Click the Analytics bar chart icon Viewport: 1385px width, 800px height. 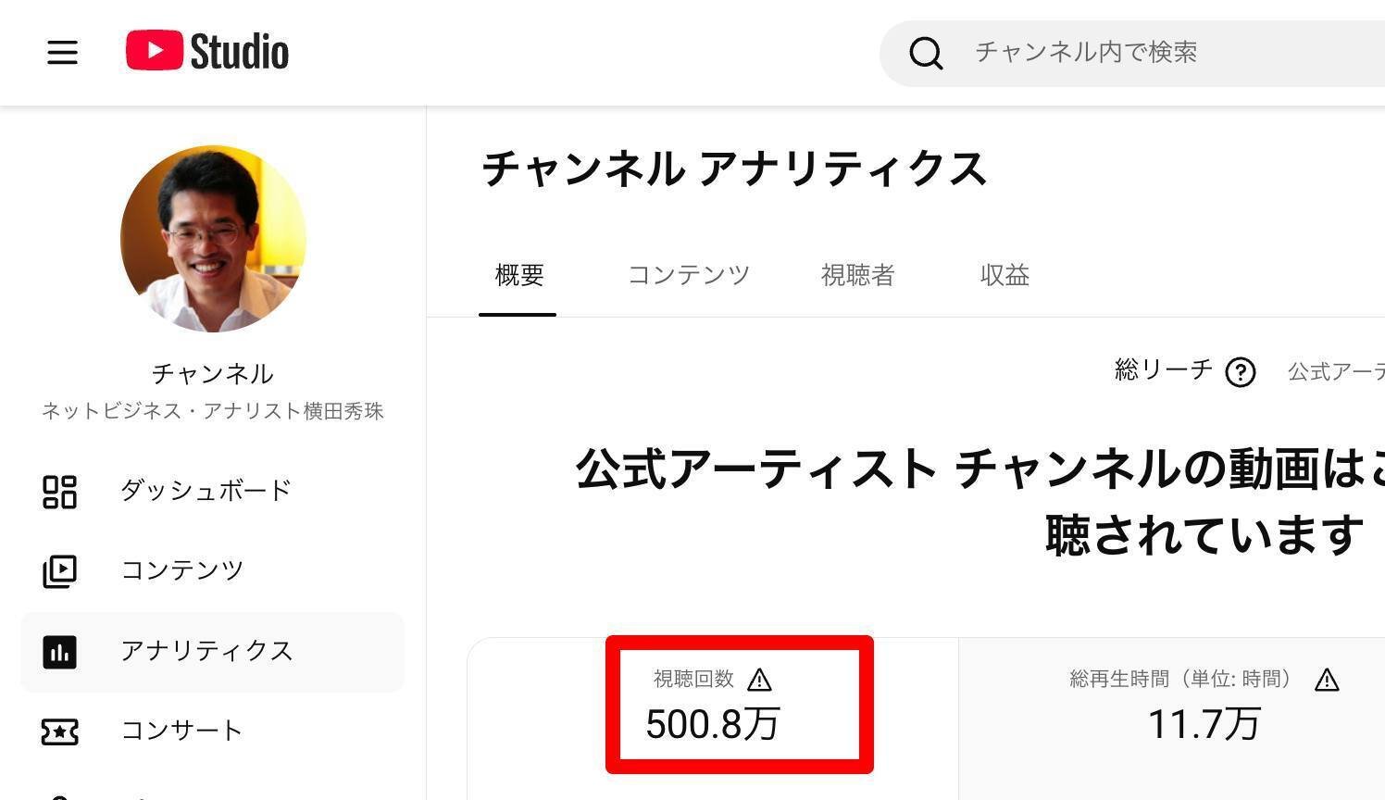click(x=60, y=652)
